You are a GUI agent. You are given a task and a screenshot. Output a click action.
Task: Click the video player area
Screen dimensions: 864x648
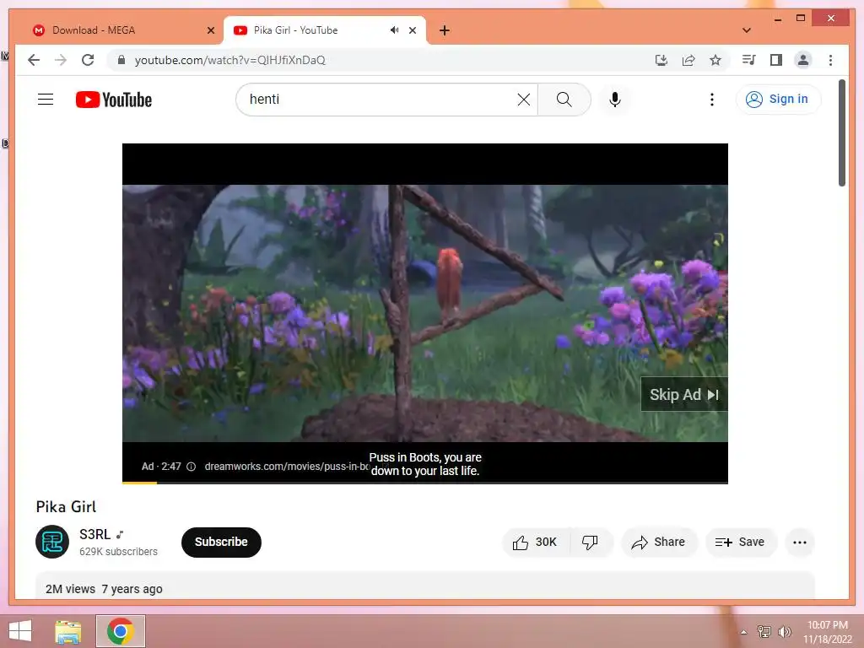click(x=425, y=313)
